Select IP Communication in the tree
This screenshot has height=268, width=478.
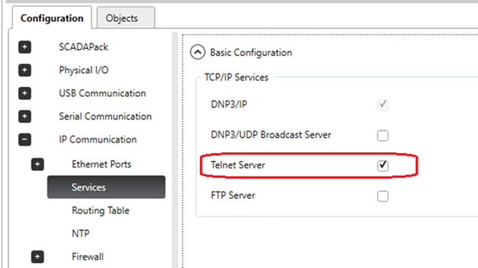tap(98, 140)
